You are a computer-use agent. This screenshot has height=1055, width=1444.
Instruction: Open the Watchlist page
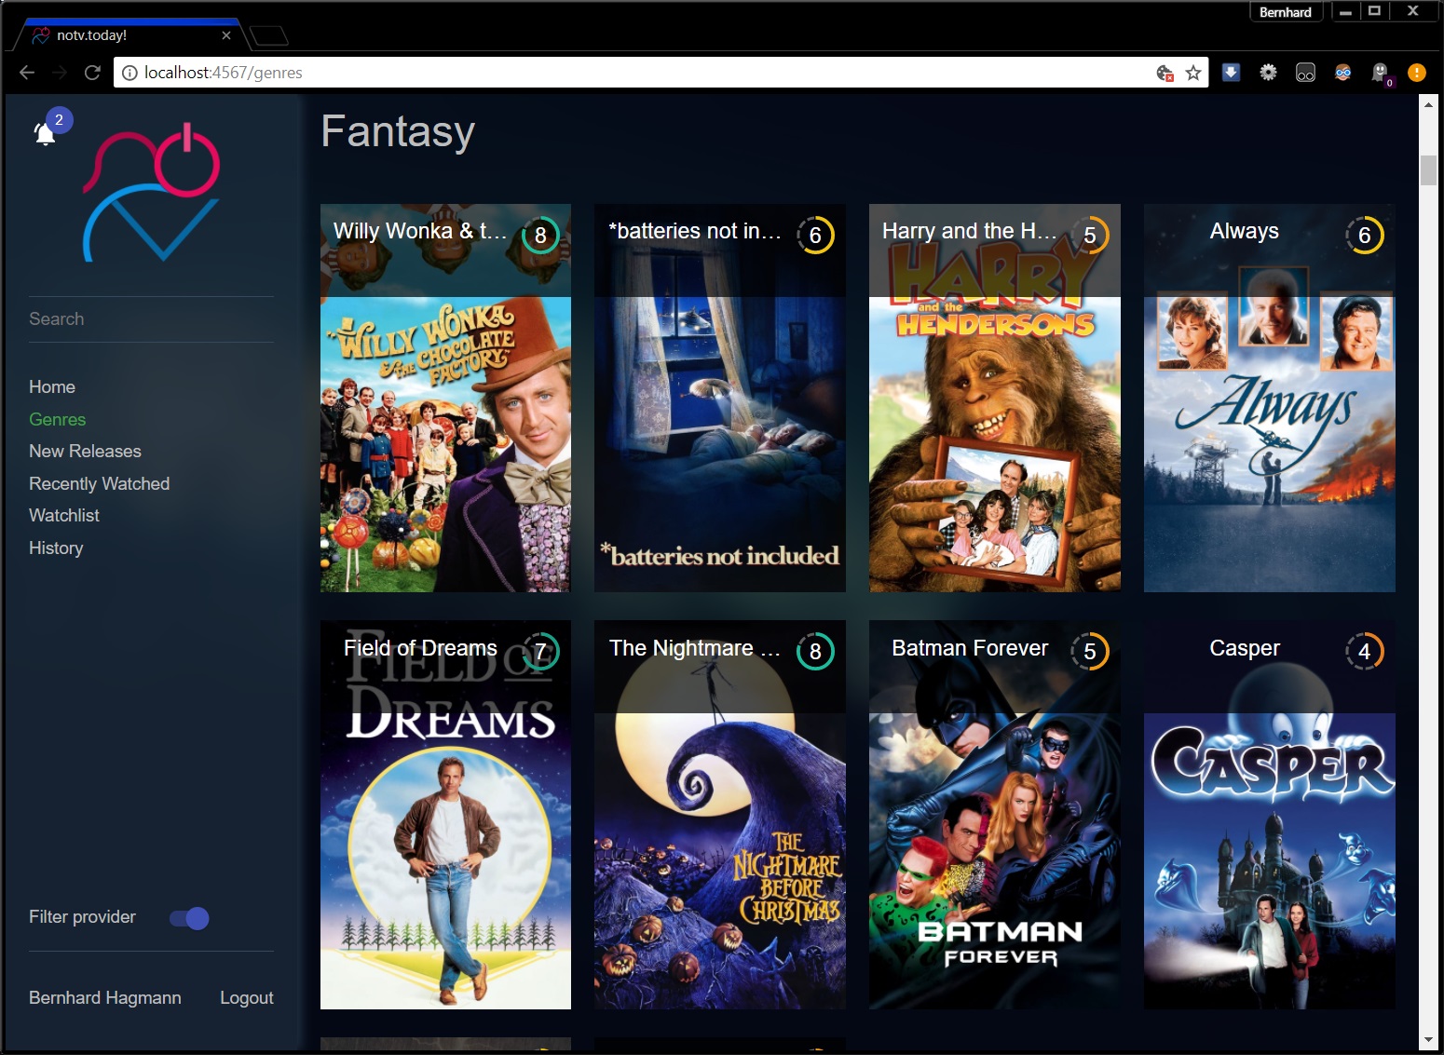coord(64,515)
